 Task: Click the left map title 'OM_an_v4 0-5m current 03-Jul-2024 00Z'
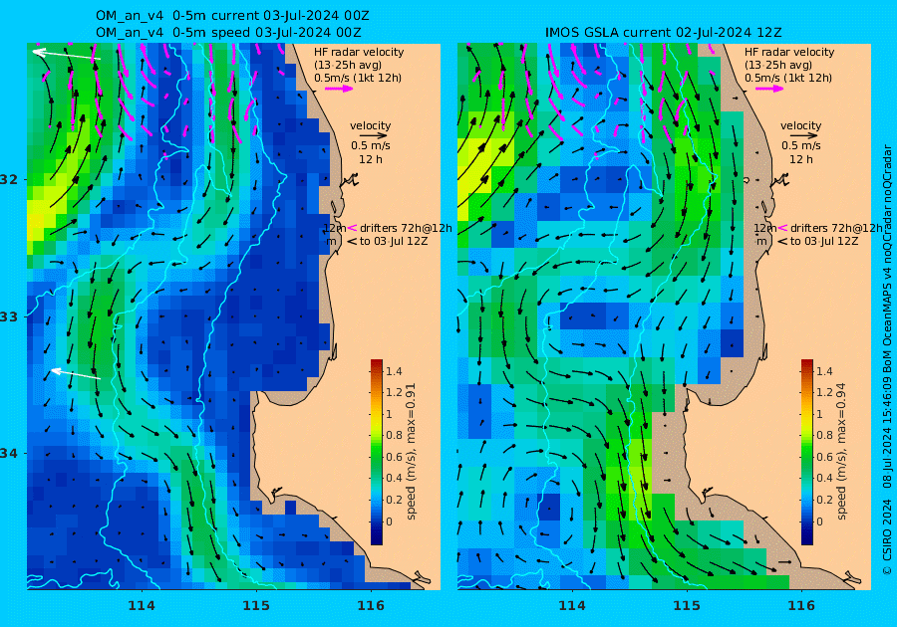pyautogui.click(x=232, y=15)
